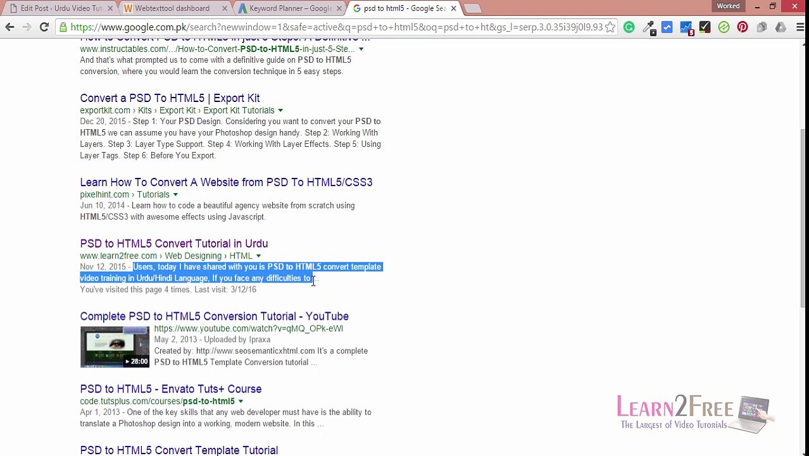809x456 pixels.
Task: Open the blue graph extension with red badge
Action: pyautogui.click(x=686, y=27)
